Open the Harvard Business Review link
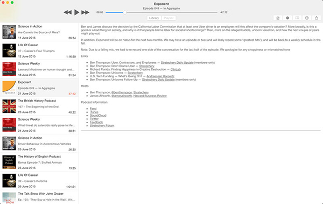This screenshot has width=323, height=204. (x=150, y=96)
